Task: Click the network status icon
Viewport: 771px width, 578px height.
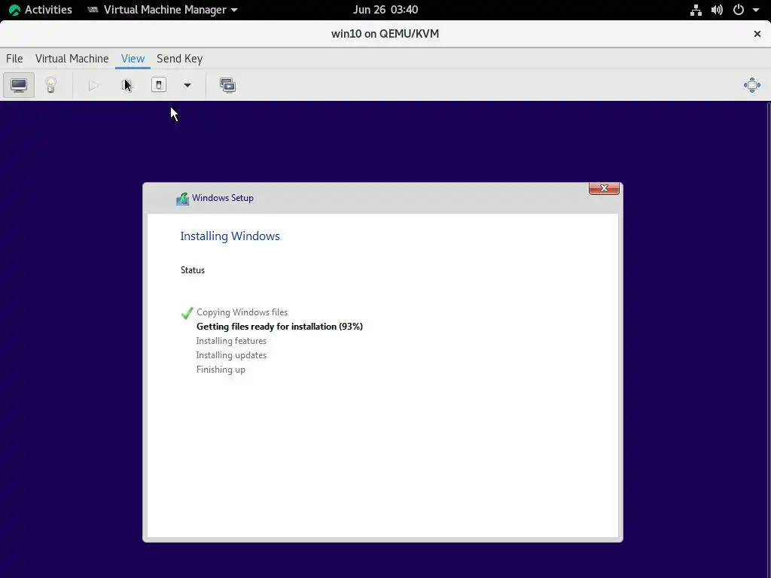Action: coord(696,10)
